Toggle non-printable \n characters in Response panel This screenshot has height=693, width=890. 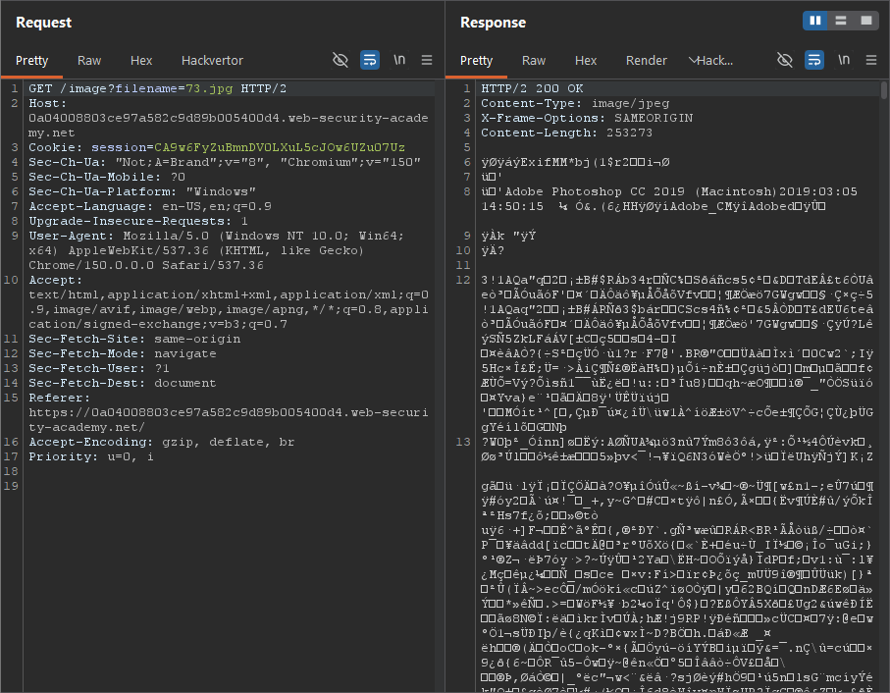[844, 60]
